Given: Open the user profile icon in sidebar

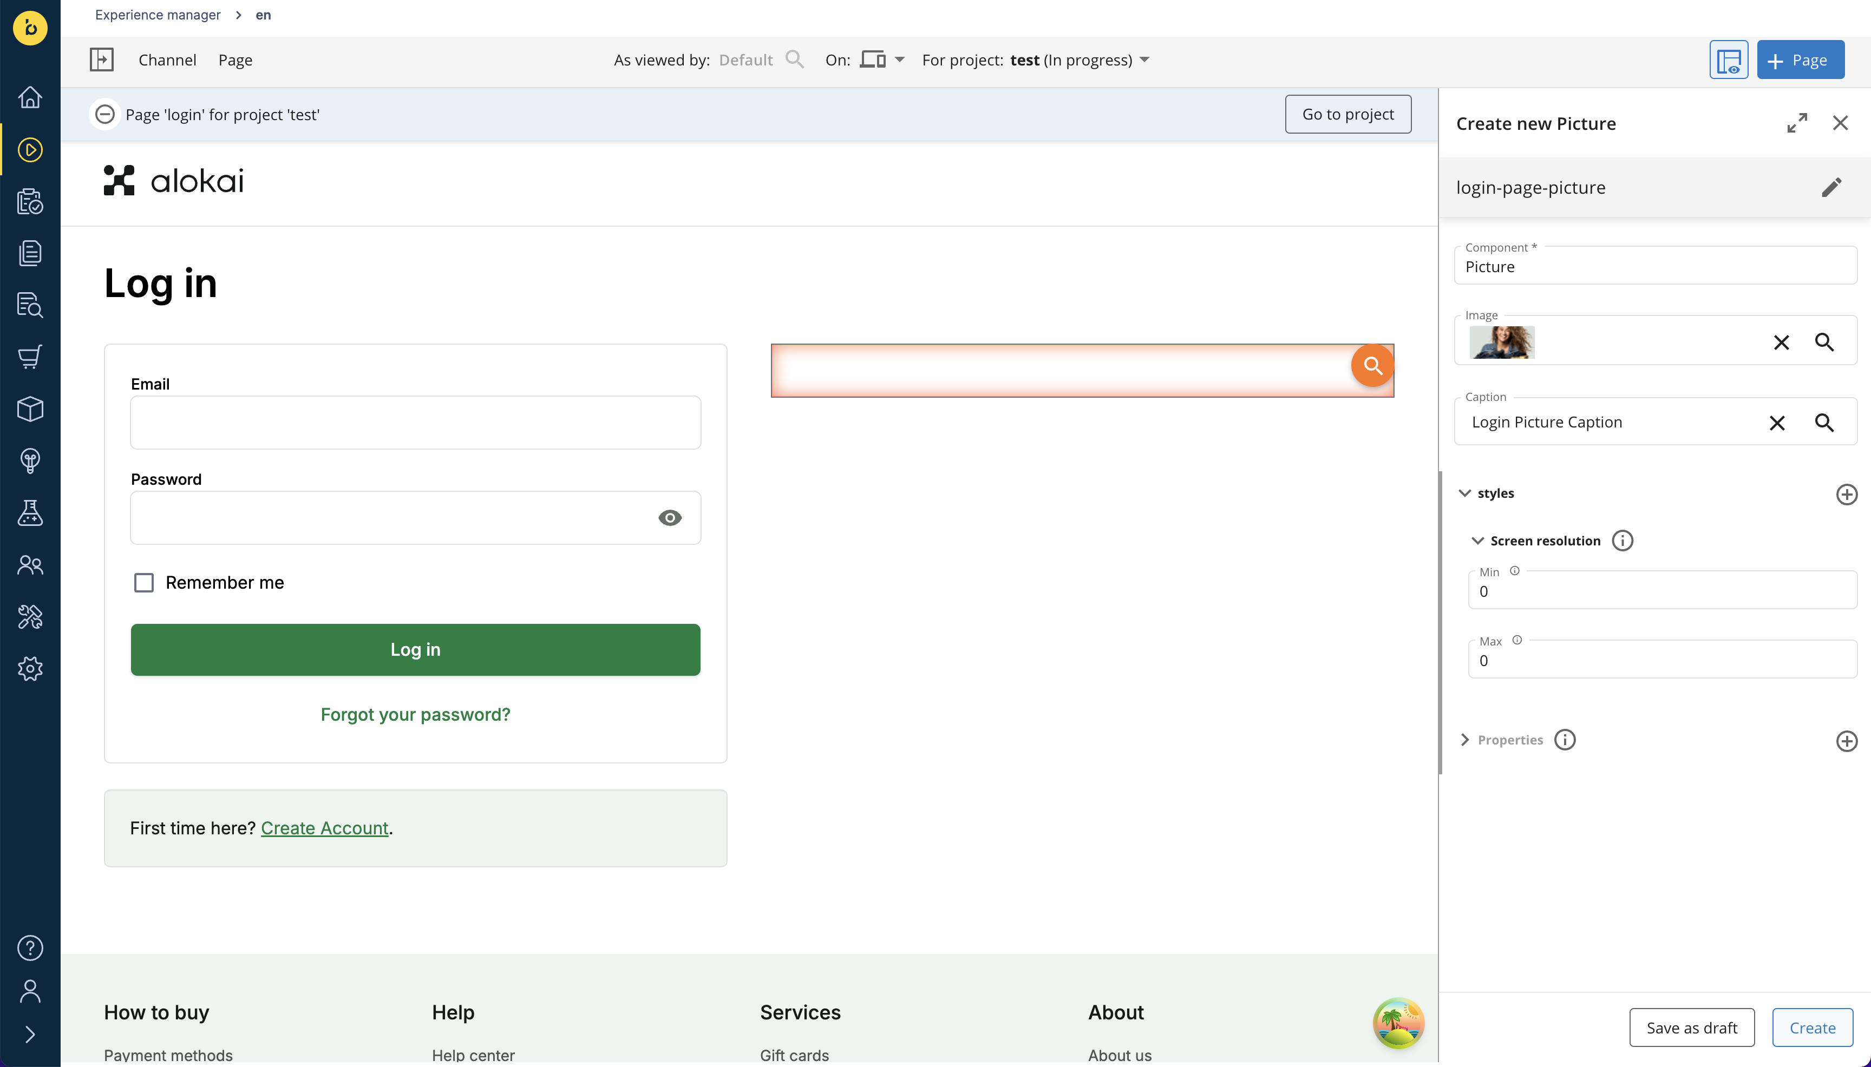Looking at the screenshot, I should point(30,991).
